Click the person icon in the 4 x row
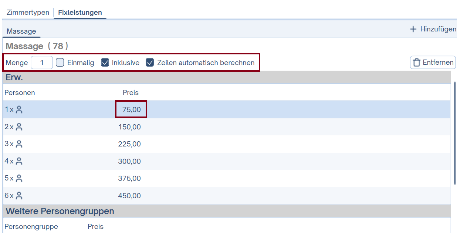 19,161
